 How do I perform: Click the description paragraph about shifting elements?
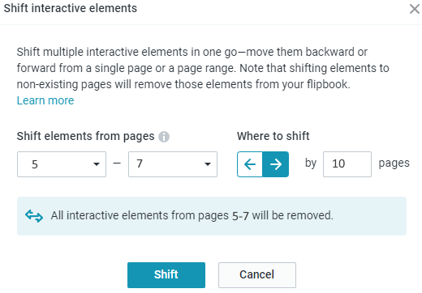tap(203, 68)
